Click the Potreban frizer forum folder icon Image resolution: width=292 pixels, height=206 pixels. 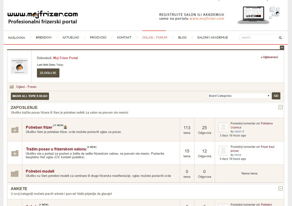coord(15,130)
